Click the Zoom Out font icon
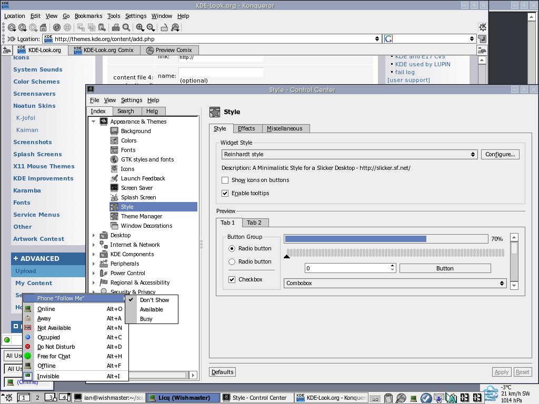The height and width of the screenshot is (404, 539). click(151, 27)
